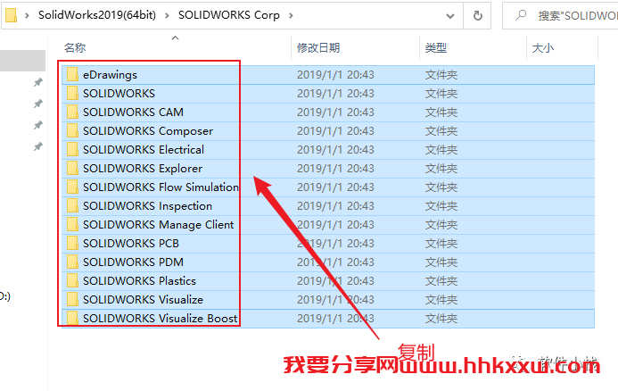Sort by the 名称 column header

pos(75,47)
